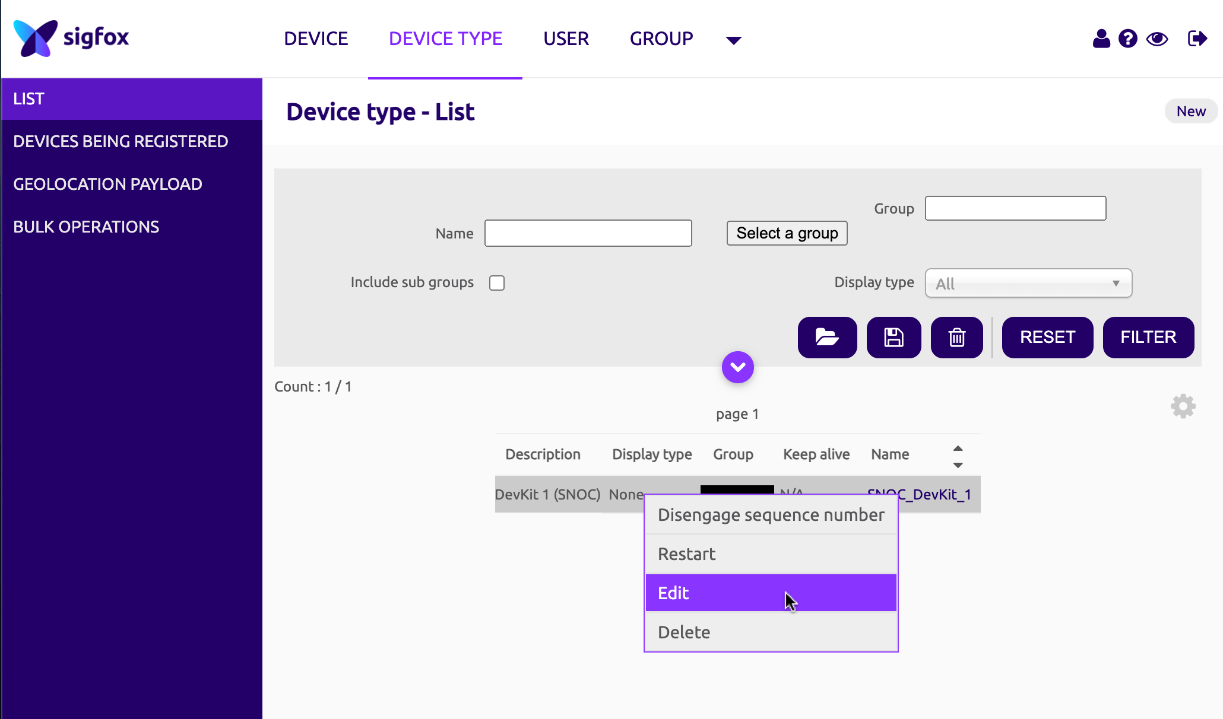Enable the Include sub groups checkbox

[497, 283]
